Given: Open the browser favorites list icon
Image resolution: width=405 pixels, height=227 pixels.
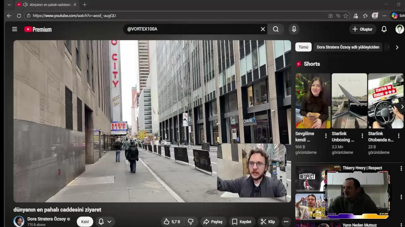Looking at the screenshot, I should (x=365, y=16).
